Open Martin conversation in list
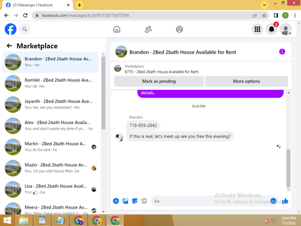Screen dimensions: 301x226 [x=51, y=147]
